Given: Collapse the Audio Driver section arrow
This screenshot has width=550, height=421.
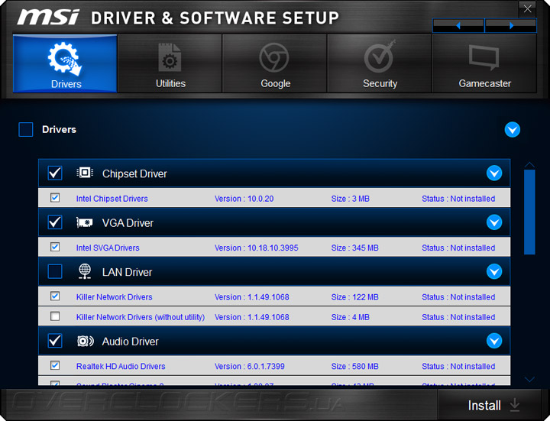Looking at the screenshot, I should point(494,342).
